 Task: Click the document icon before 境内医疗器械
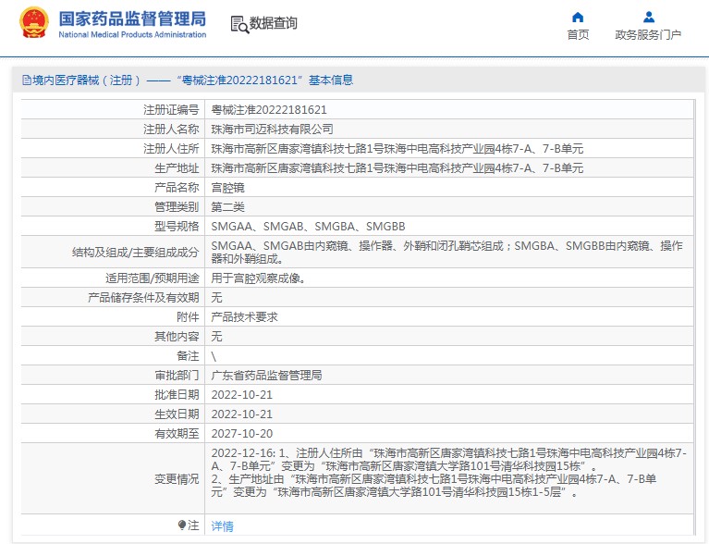tap(25, 80)
